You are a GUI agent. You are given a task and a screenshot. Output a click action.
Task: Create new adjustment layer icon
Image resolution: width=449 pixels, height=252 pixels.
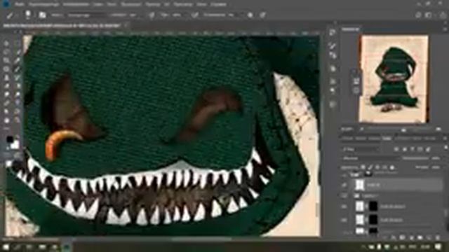click(411, 238)
